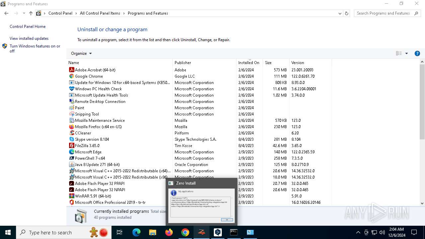Open View installed updates link

tap(29, 39)
